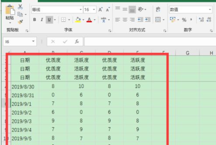This screenshot has width=216, height=145.
Task: Select cell with date 2019/9/1
Action: click(25, 104)
